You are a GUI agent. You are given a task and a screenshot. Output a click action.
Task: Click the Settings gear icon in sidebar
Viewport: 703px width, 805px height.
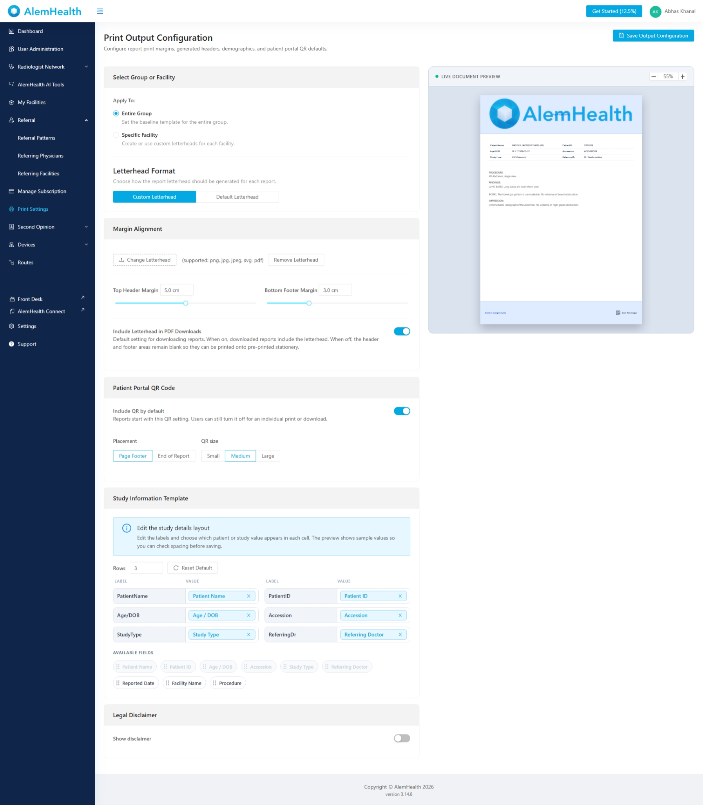tap(11, 326)
